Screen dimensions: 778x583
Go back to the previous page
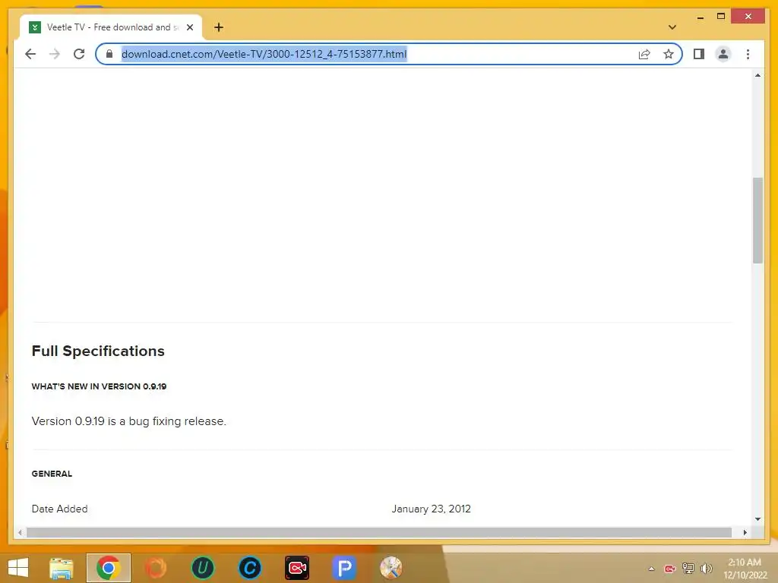coord(30,54)
